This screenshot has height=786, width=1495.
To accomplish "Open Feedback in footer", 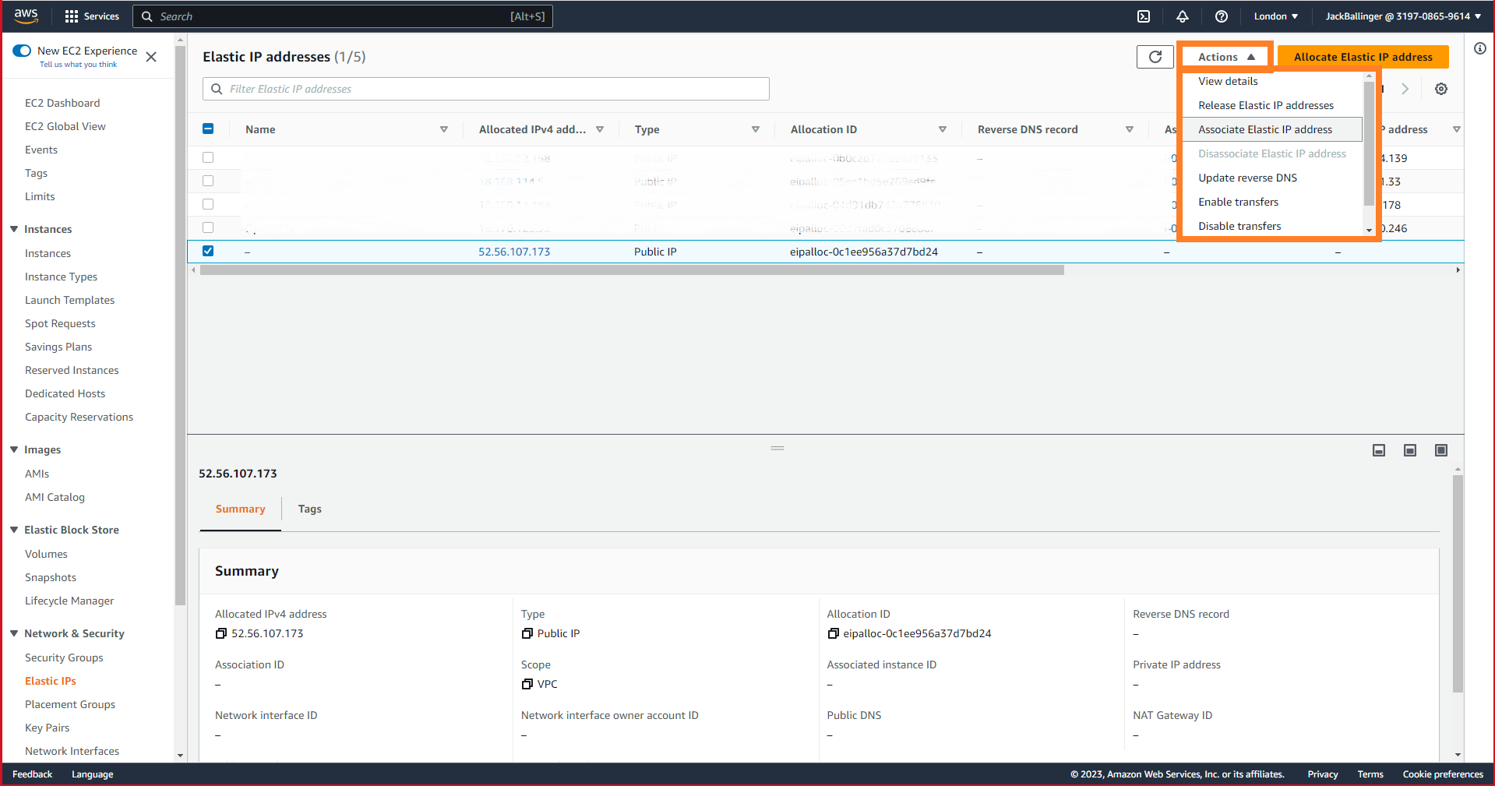I will click(x=32, y=774).
